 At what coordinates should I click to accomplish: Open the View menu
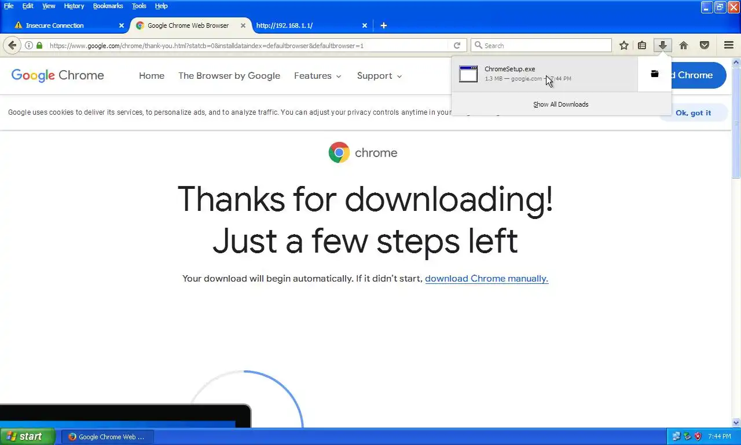pyautogui.click(x=49, y=6)
